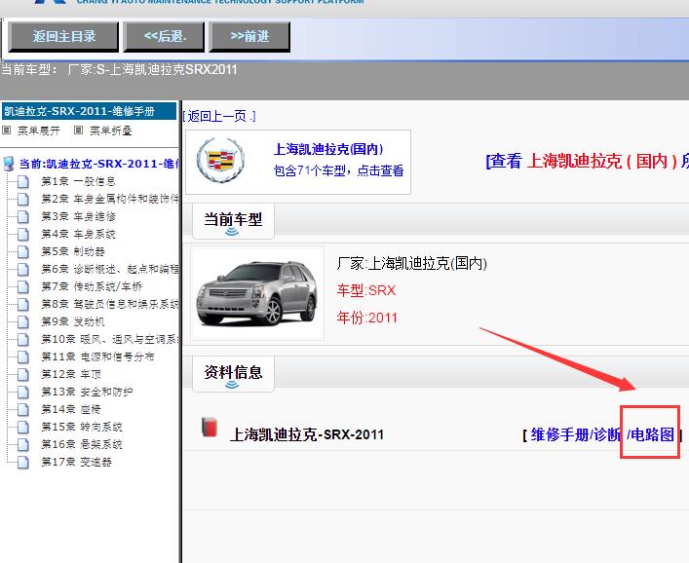Click the 返回上一页 link
Viewport: 689px width, 563px height.
pos(219,116)
